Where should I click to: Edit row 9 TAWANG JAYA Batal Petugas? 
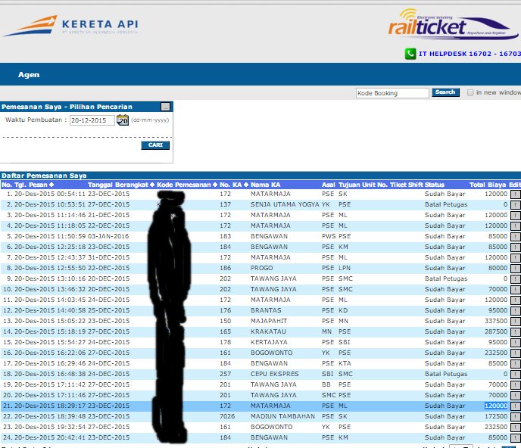515,279
